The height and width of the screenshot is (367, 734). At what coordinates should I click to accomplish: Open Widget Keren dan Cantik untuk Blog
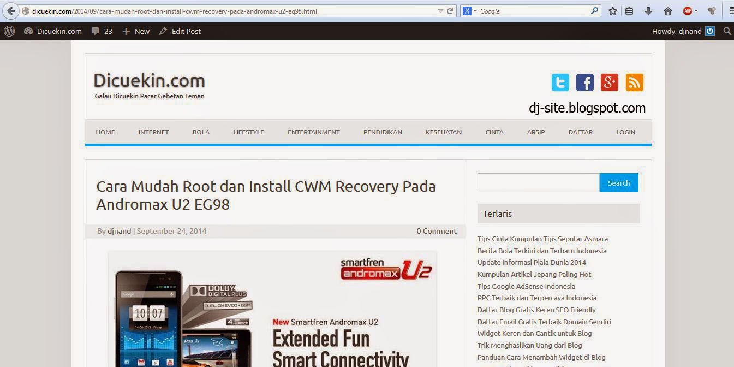tap(534, 333)
